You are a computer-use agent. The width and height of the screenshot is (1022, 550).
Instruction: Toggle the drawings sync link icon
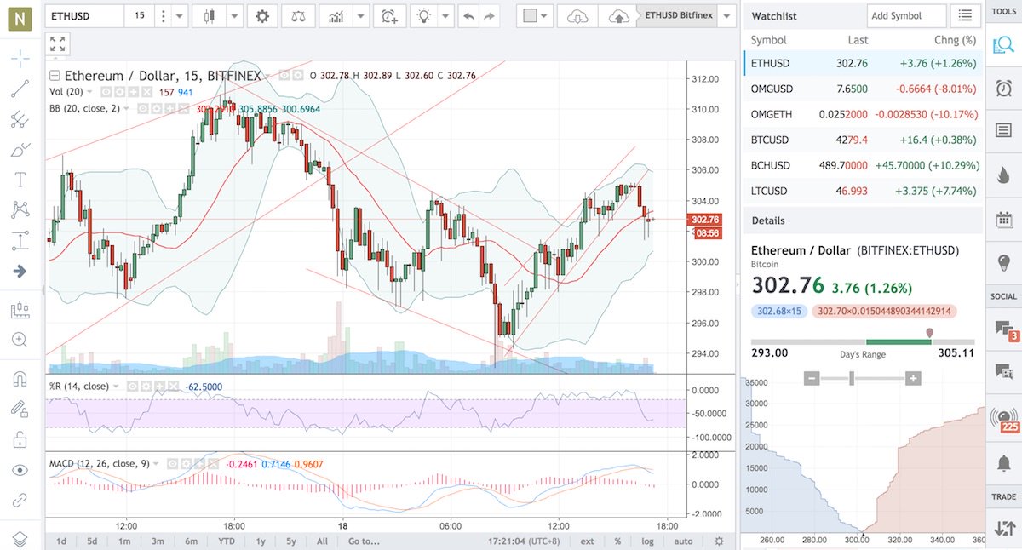(20, 500)
